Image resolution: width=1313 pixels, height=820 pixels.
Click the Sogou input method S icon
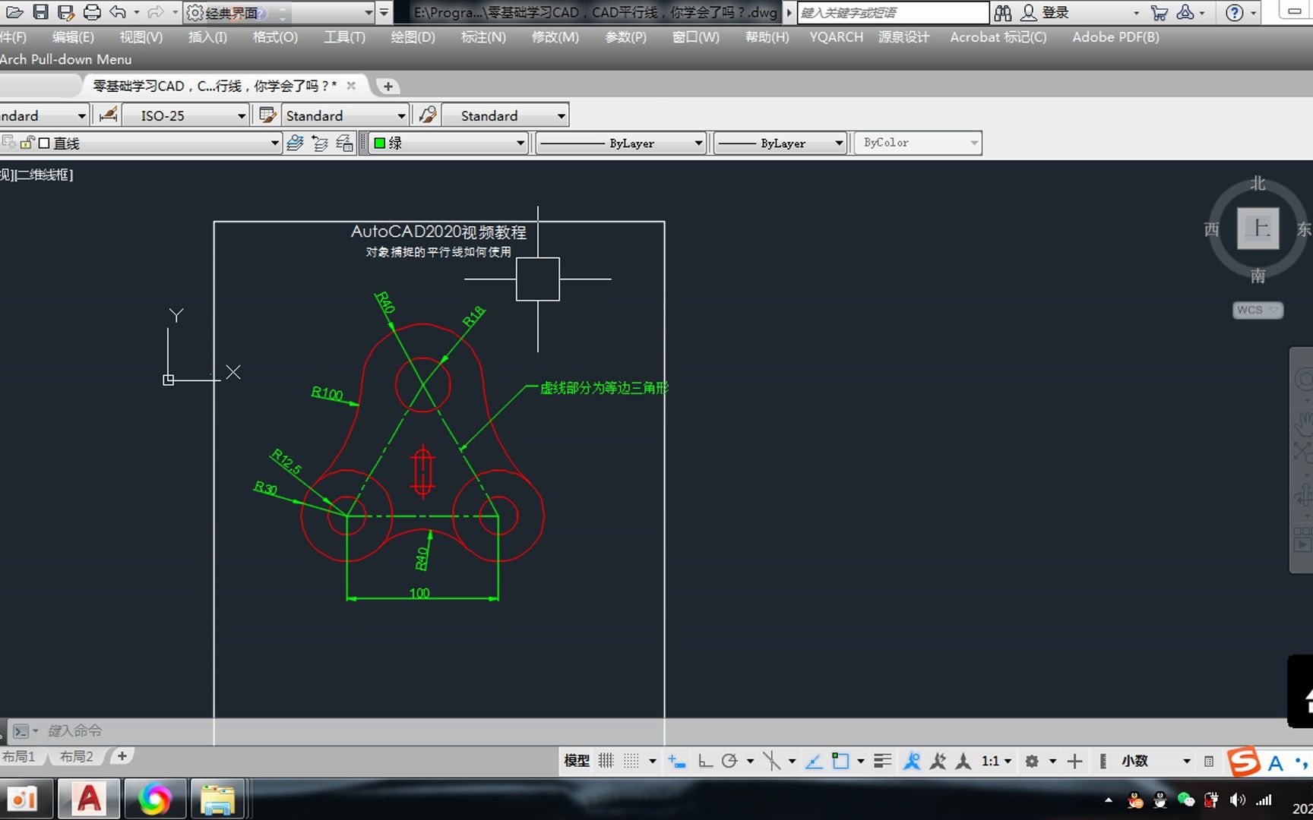point(1245,762)
